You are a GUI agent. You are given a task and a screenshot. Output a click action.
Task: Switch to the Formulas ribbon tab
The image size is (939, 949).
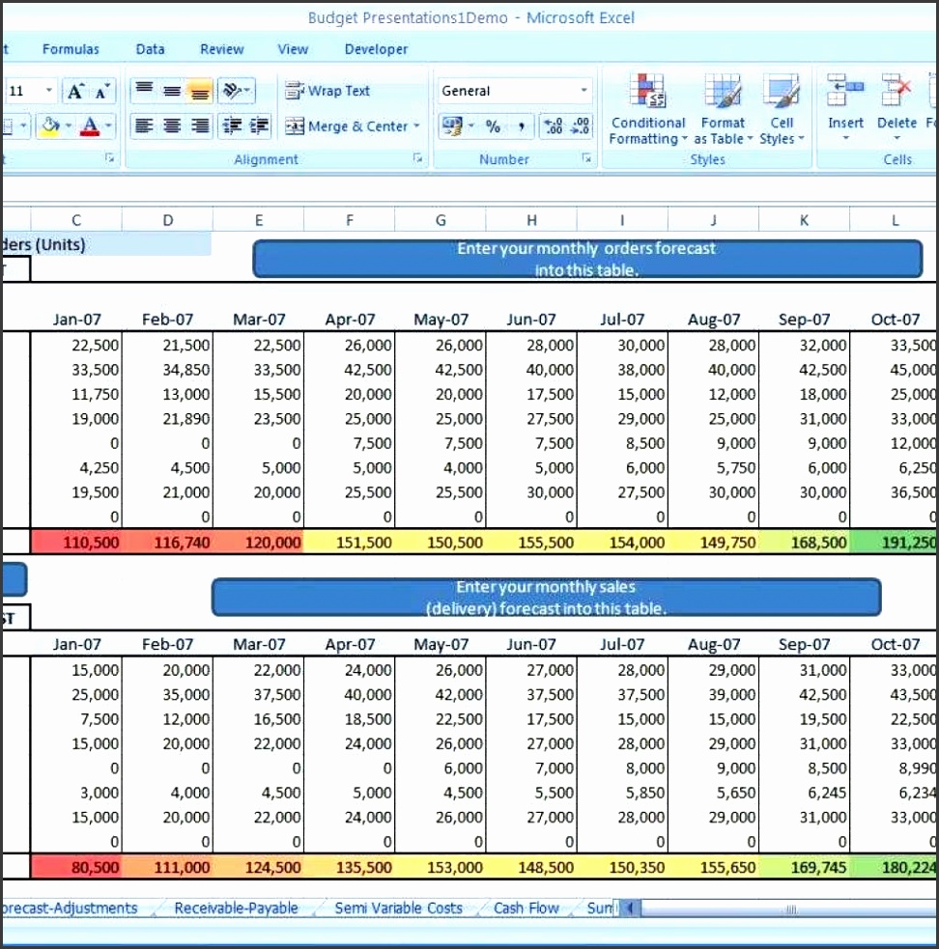click(71, 48)
